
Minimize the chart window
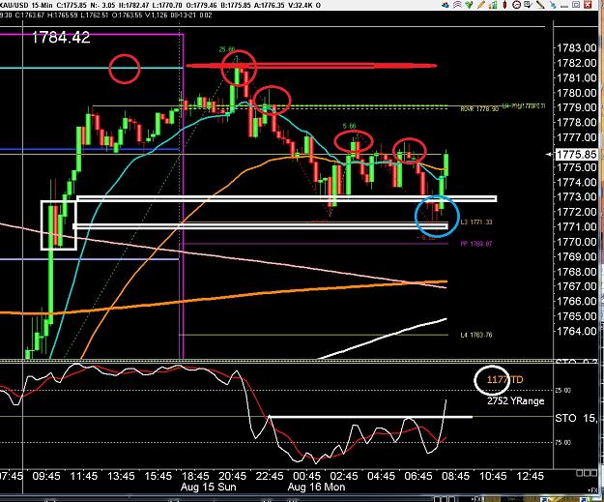564,7
